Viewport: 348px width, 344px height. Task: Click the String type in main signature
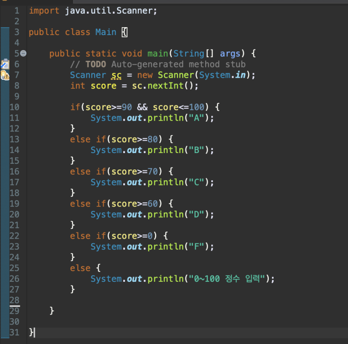pos(189,54)
